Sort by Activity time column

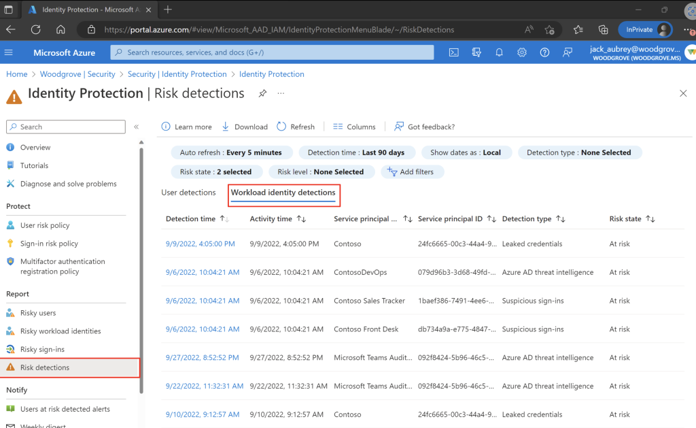tap(277, 218)
